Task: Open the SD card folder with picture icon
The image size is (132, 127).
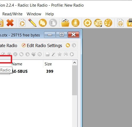Action: [x=65, y=23]
